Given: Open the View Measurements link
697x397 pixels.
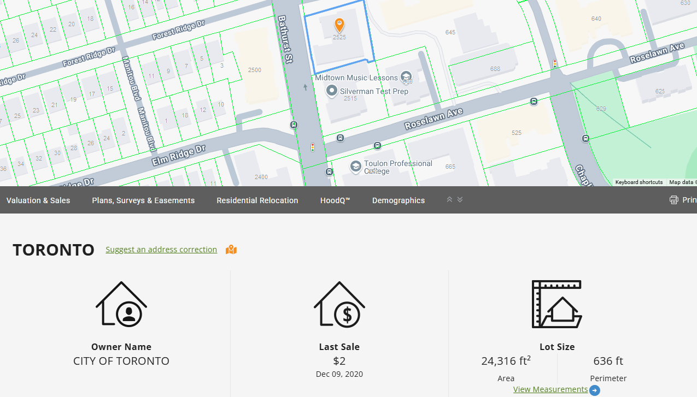Looking at the screenshot, I should pyautogui.click(x=550, y=389).
